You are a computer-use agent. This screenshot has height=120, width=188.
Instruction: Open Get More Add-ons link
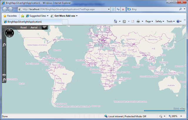64,16
